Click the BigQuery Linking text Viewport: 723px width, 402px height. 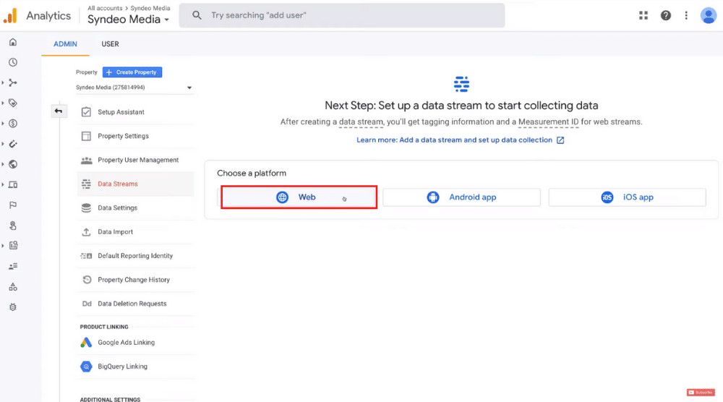pyautogui.click(x=123, y=367)
